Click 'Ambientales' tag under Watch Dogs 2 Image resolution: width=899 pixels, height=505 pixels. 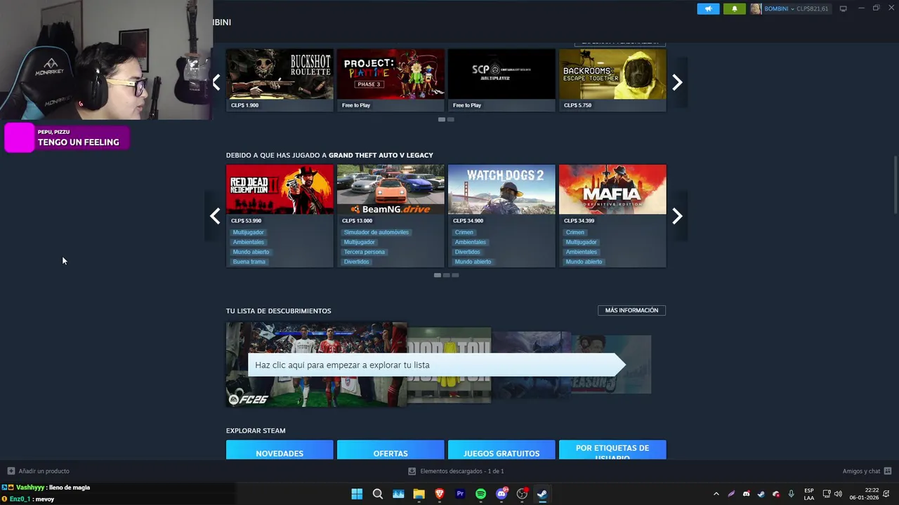(x=471, y=242)
